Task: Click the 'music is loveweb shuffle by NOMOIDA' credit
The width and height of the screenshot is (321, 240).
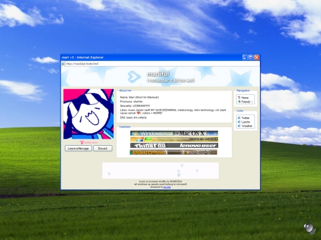Action: coord(160,181)
